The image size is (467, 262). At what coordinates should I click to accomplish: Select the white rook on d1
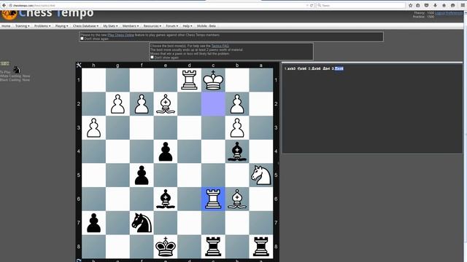click(x=190, y=80)
